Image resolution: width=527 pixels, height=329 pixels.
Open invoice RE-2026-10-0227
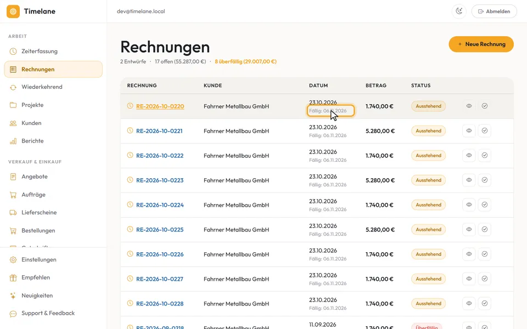coord(160,279)
